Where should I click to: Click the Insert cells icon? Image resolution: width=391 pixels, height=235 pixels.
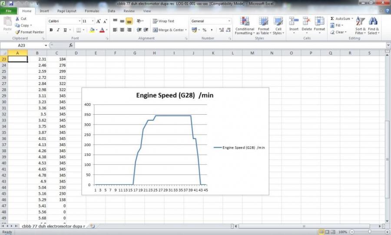click(x=294, y=22)
